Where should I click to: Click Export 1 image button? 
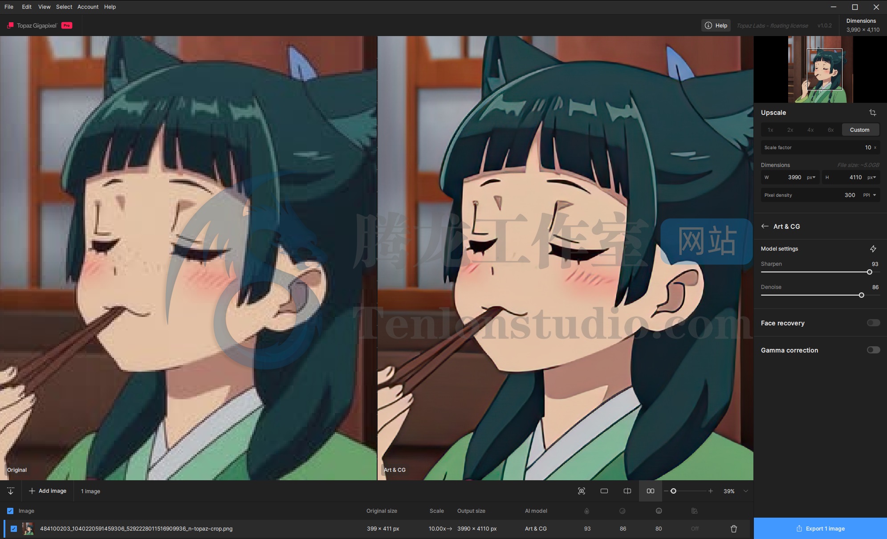[x=820, y=528]
